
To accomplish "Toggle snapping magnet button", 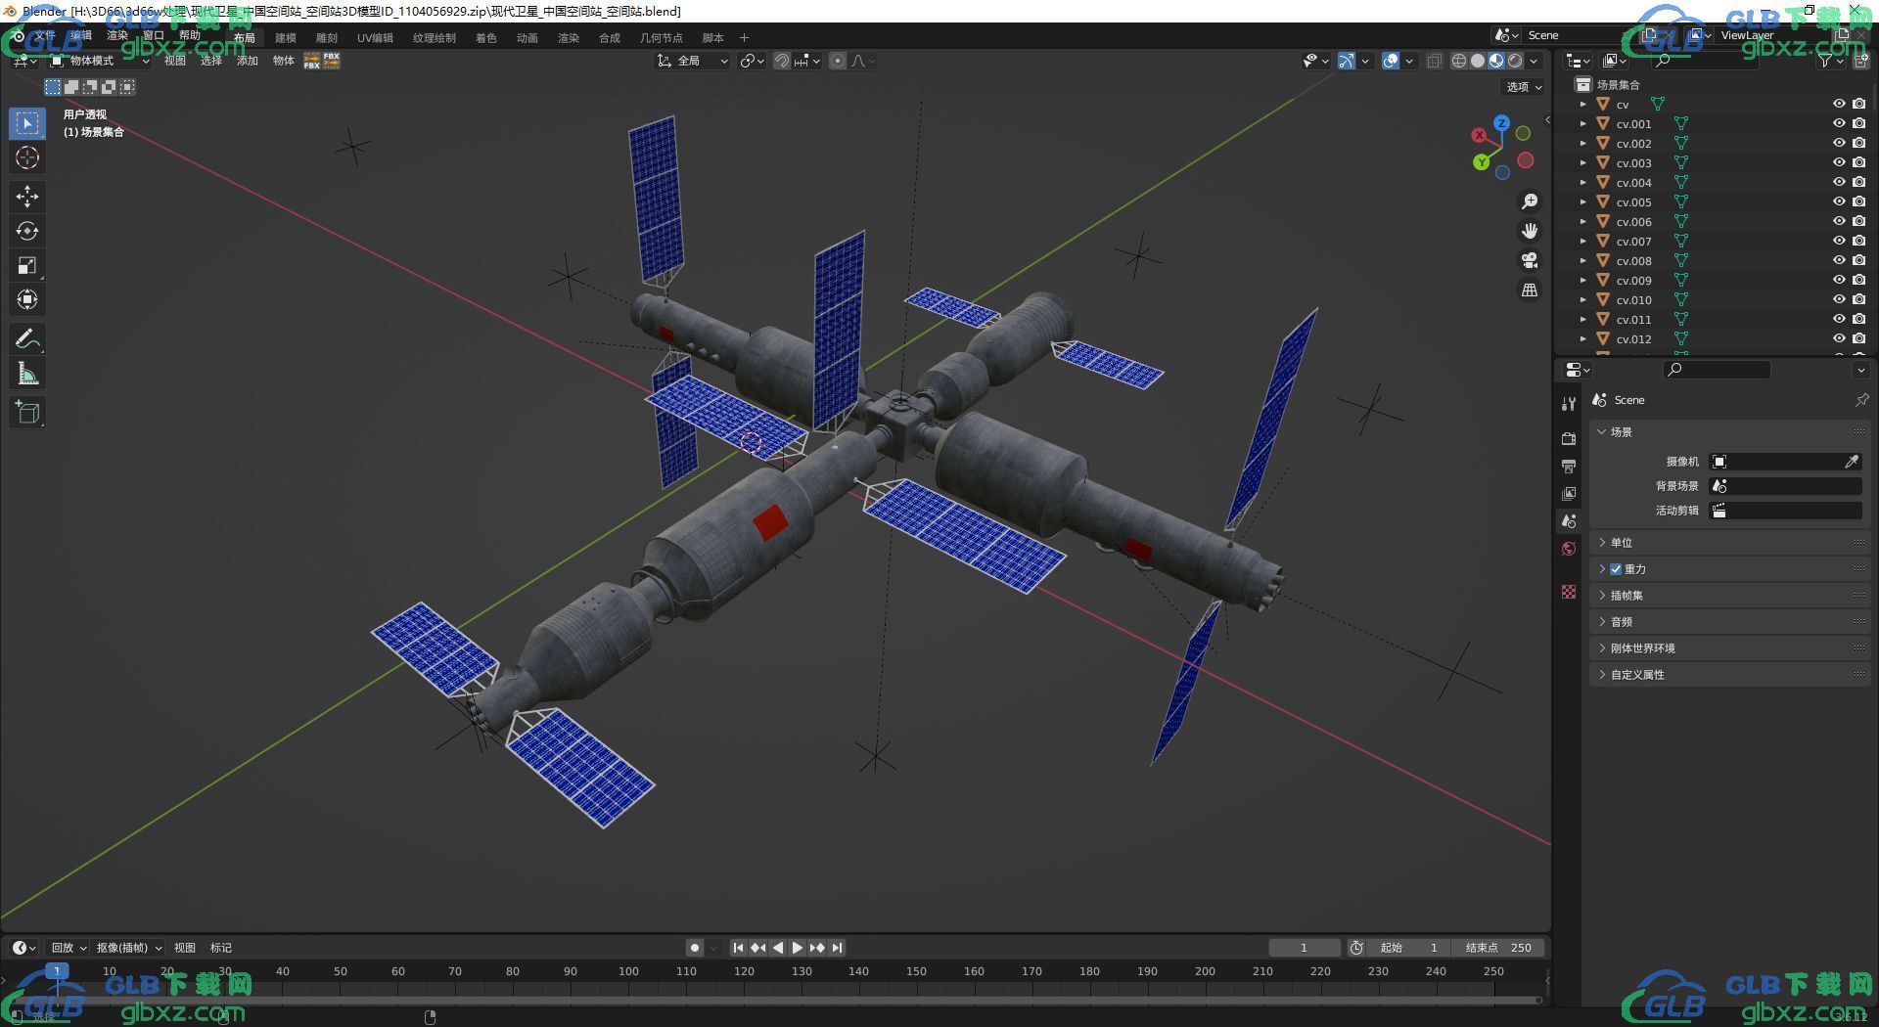I will (782, 61).
